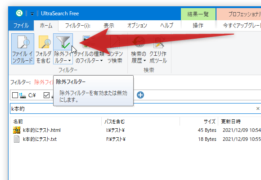
Task: Sort results by サイズ column header
Action: pos(199,121)
